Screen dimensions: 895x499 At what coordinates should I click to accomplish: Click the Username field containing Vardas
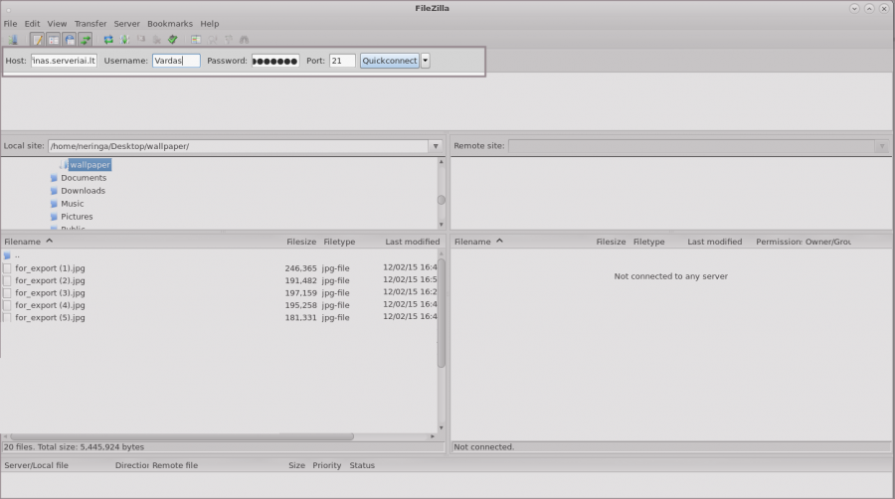[x=176, y=61]
